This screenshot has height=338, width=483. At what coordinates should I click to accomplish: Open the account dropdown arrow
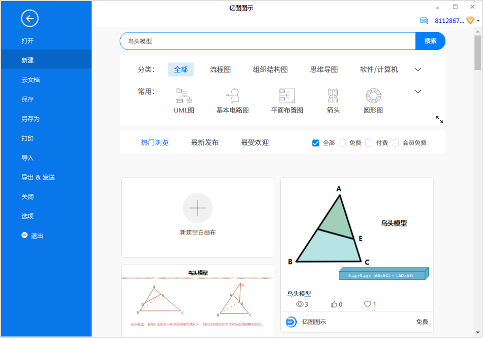click(x=478, y=21)
